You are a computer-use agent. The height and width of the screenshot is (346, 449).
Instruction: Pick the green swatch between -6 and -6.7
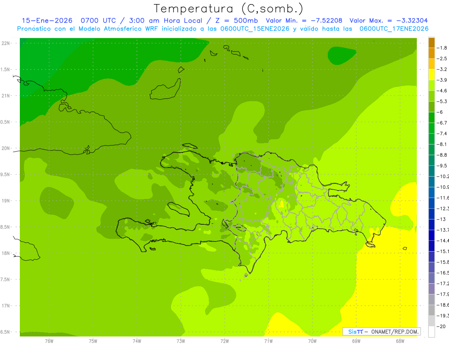pos(431,118)
